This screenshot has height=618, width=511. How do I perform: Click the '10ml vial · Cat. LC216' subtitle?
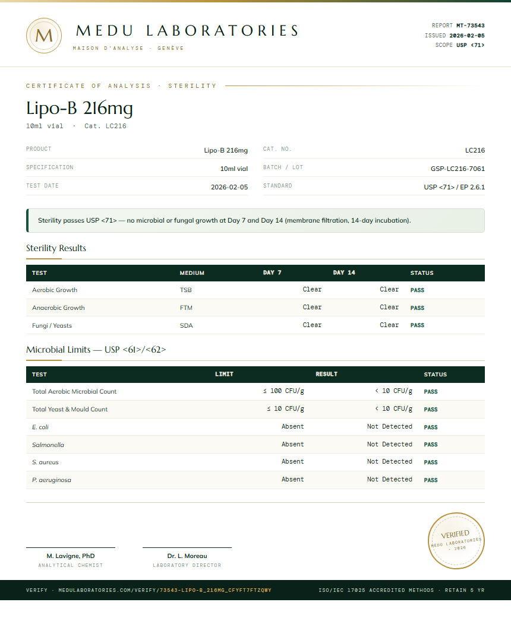pos(76,126)
